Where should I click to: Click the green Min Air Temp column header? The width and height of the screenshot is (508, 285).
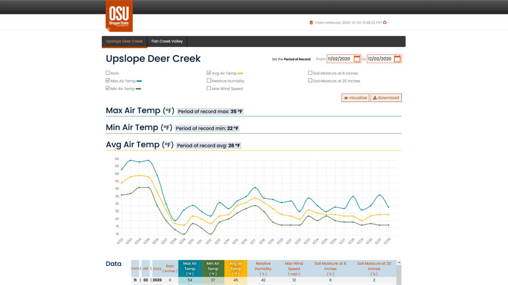213,268
